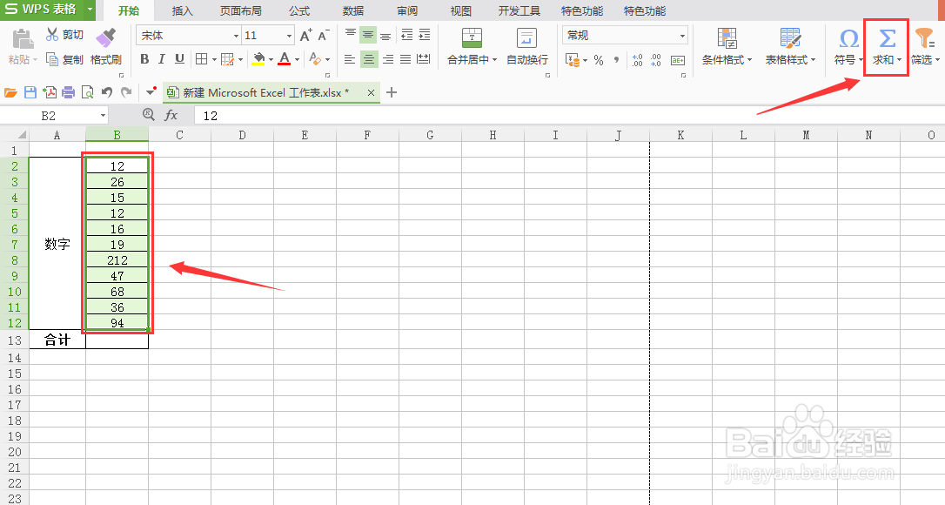Viewport: 945px width, 505px height.
Task: Click the Copy (复制) icon
Action: (x=52, y=59)
